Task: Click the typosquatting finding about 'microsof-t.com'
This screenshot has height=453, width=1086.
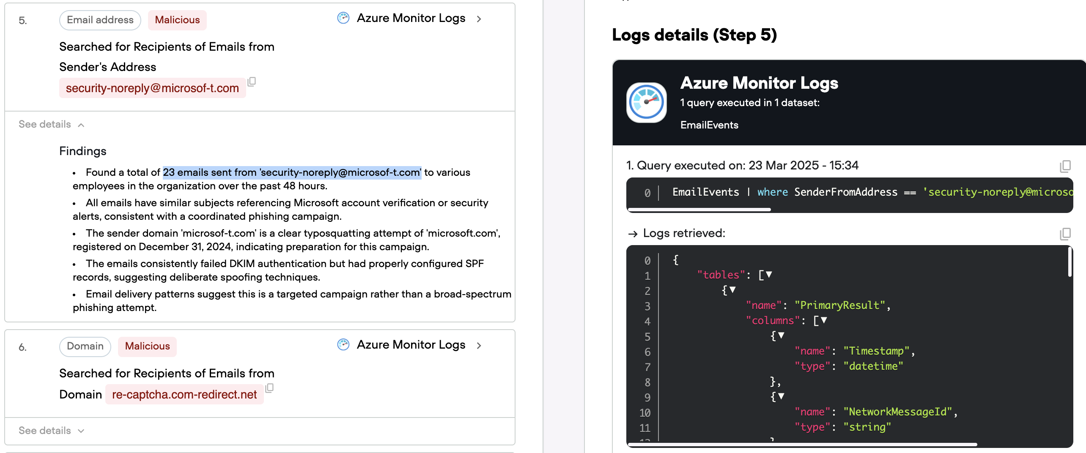Action: (287, 240)
